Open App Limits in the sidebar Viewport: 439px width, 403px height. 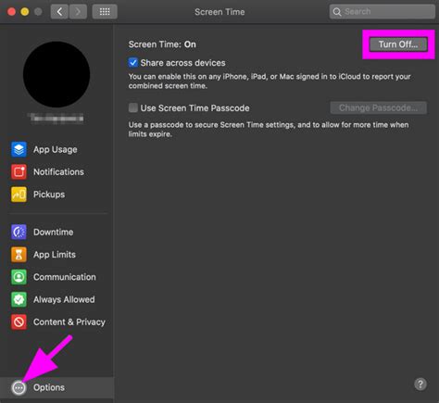click(55, 255)
